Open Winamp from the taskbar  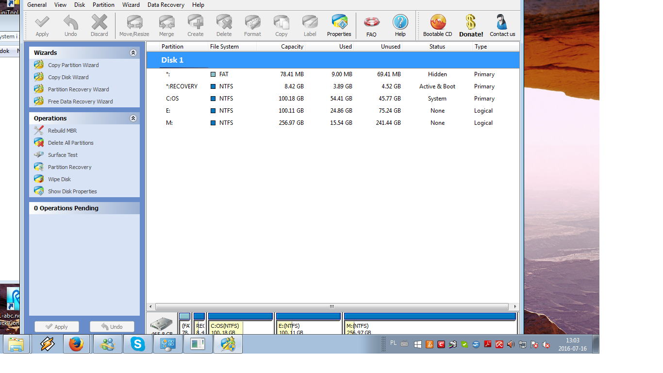pos(46,344)
